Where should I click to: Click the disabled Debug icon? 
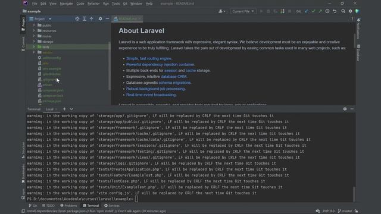click(268, 11)
